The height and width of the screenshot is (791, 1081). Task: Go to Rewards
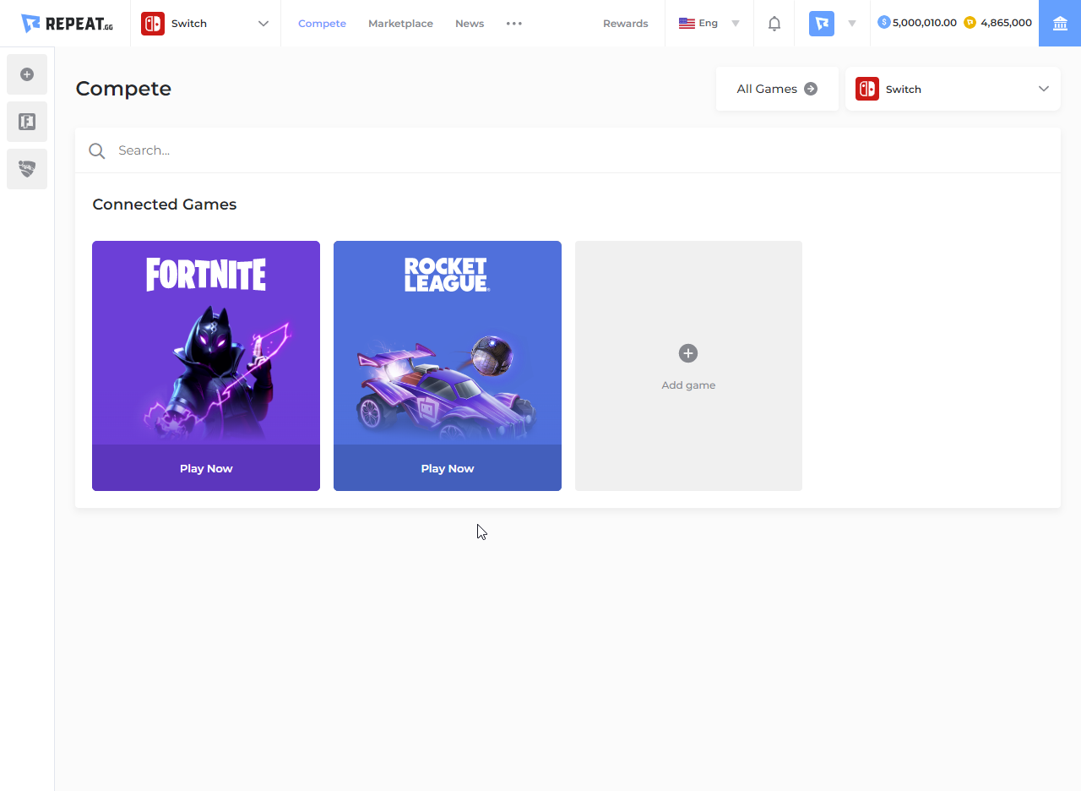(x=626, y=24)
